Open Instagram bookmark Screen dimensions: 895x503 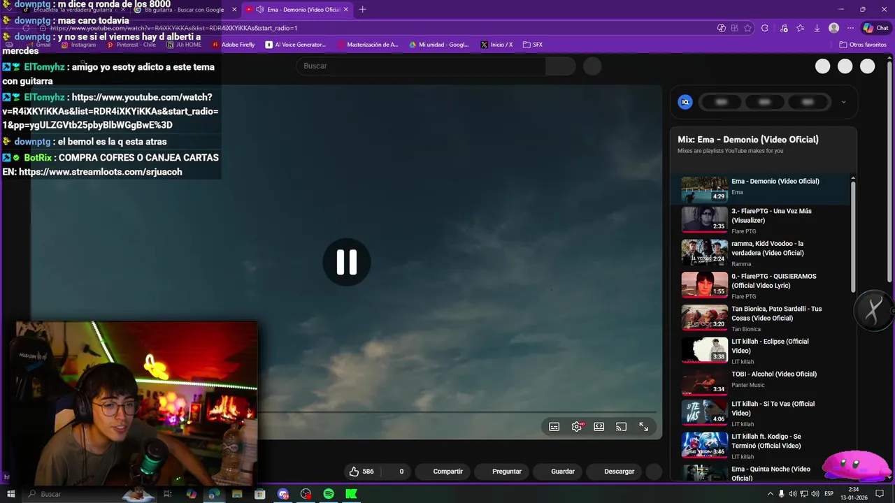(79, 45)
